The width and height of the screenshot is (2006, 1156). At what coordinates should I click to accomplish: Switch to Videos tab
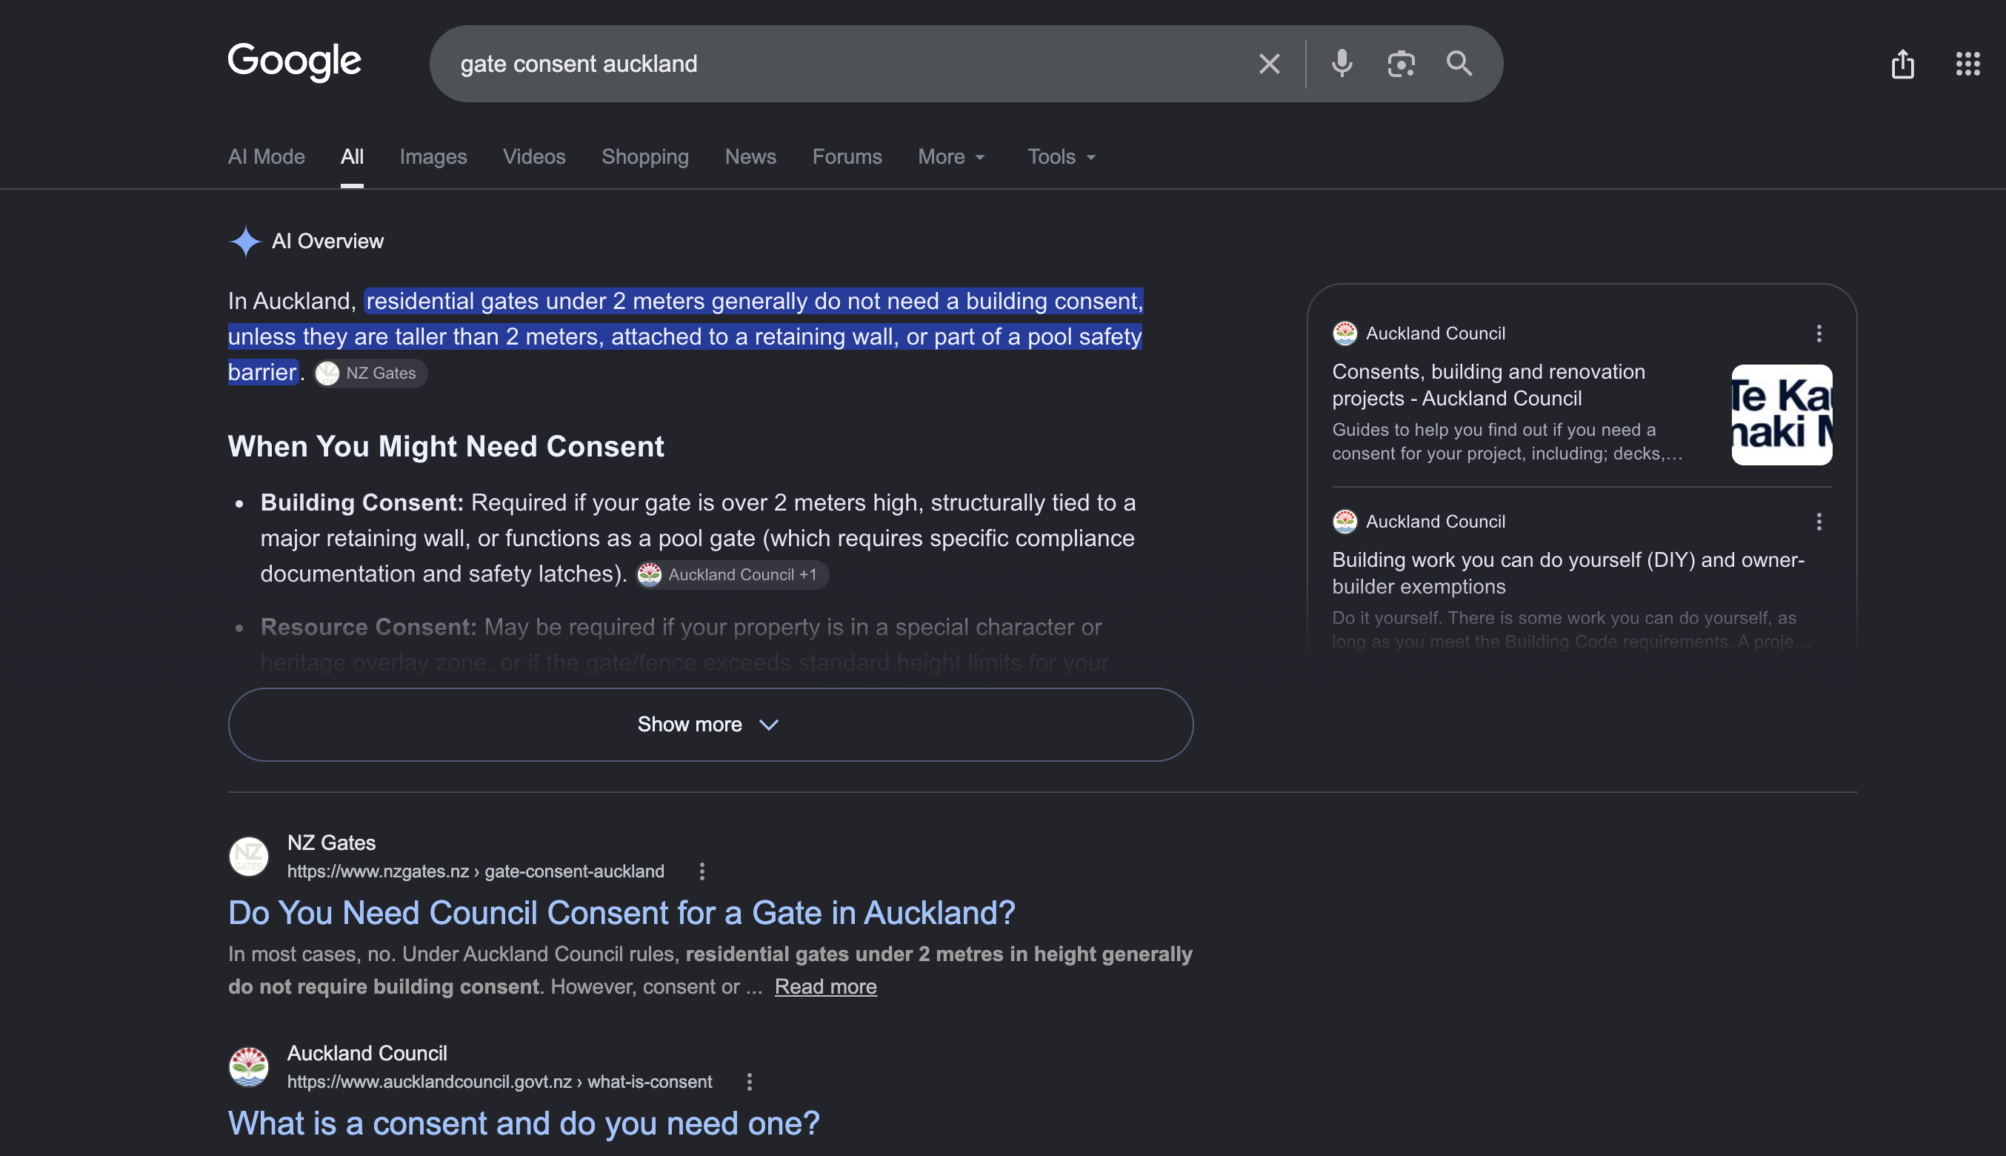coord(534,157)
